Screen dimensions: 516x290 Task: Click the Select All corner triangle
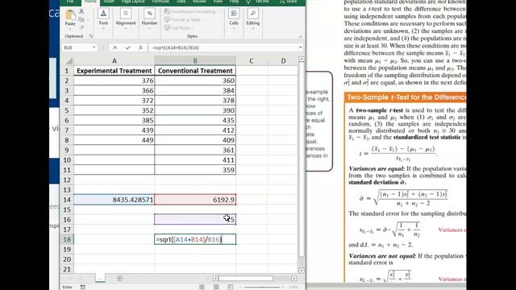(69, 61)
